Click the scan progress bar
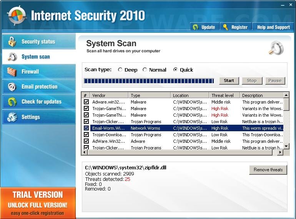This screenshot has width=296, height=219. point(149,81)
